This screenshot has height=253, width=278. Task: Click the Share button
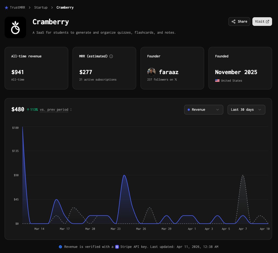[x=239, y=22]
